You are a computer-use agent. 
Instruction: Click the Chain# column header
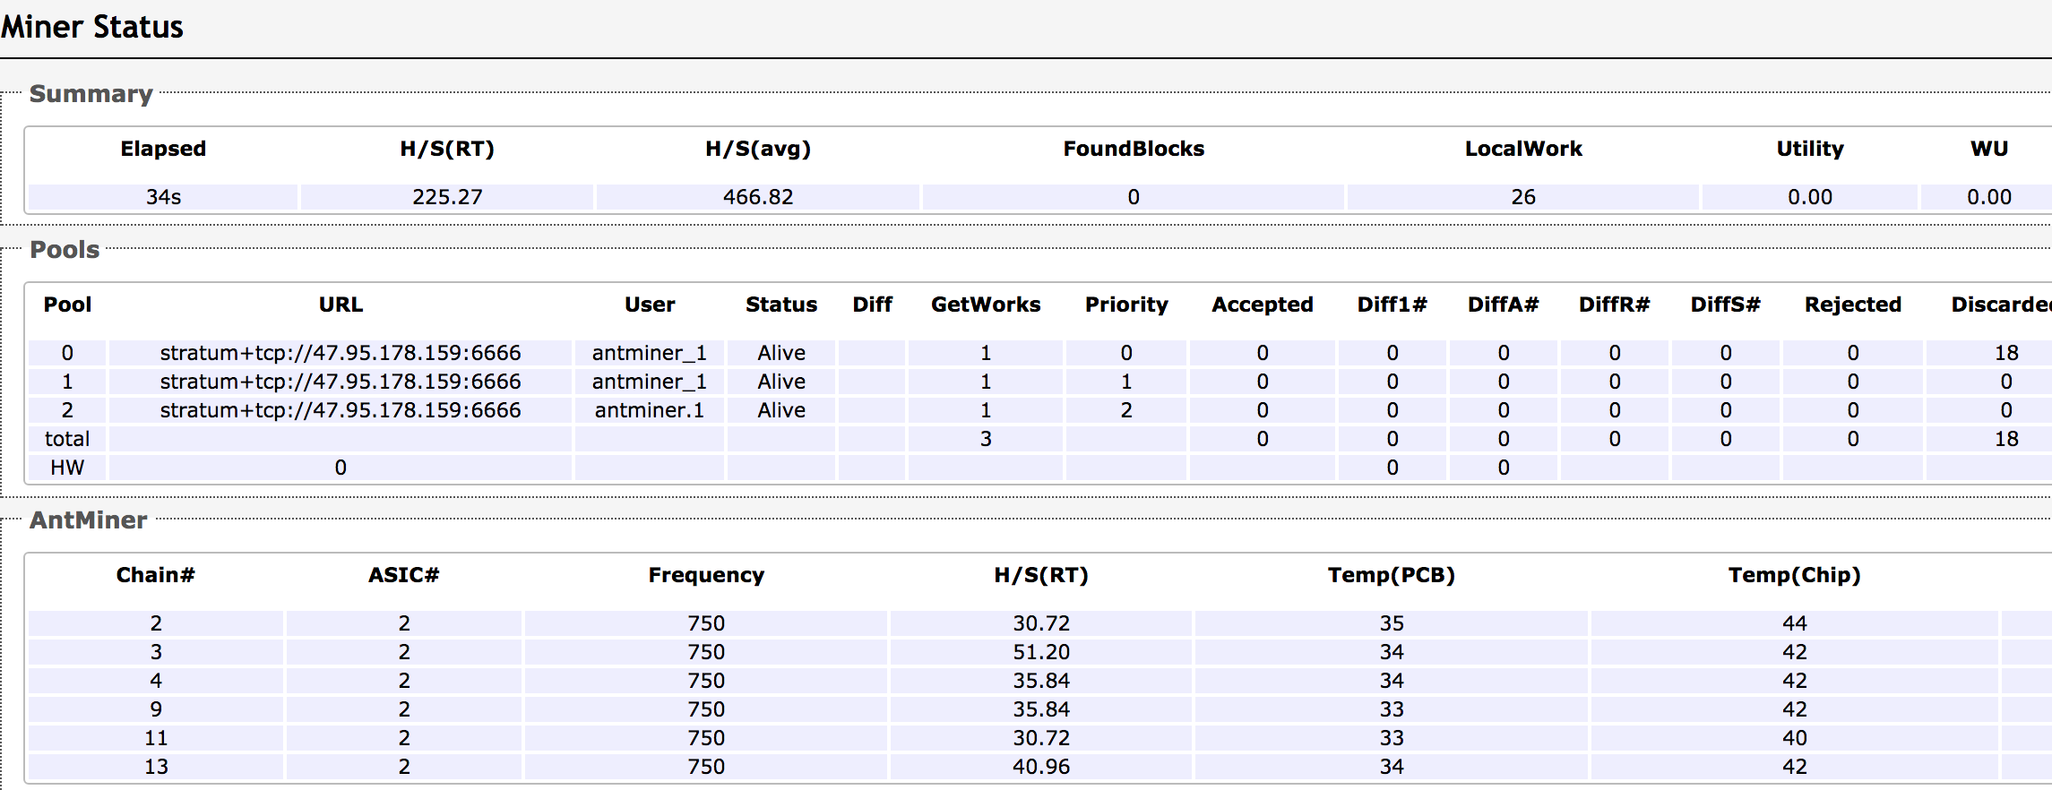pyautogui.click(x=156, y=575)
